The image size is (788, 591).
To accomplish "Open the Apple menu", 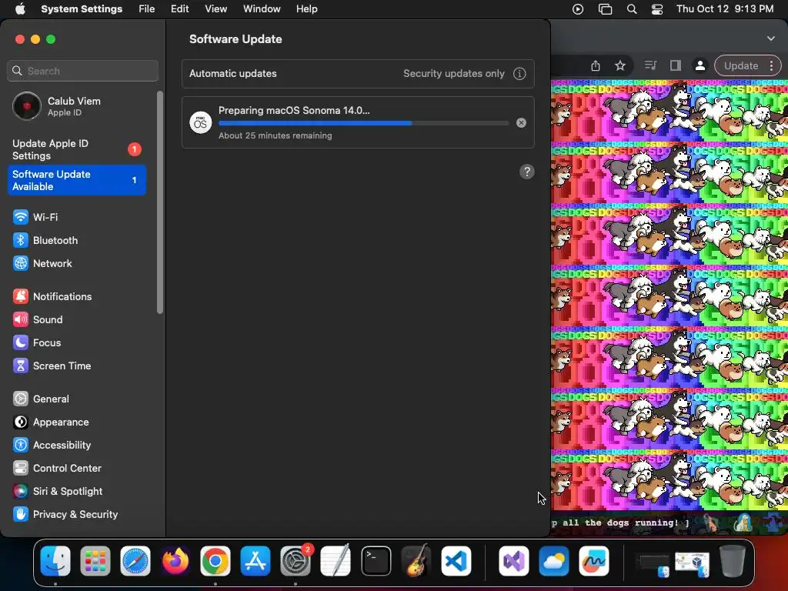I will click(x=20, y=9).
